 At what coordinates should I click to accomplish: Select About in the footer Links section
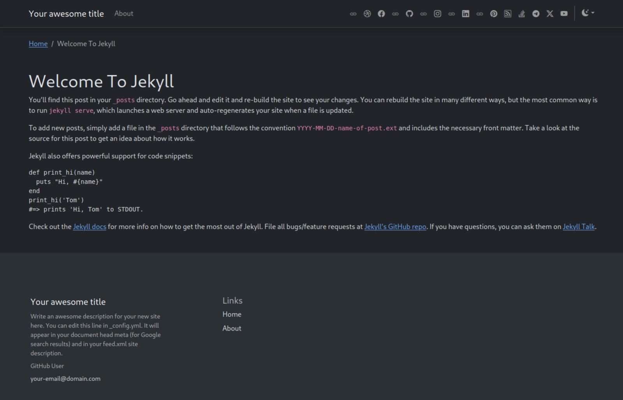(x=232, y=328)
